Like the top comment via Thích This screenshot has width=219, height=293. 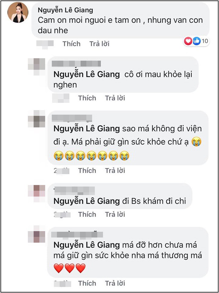[x=71, y=44]
